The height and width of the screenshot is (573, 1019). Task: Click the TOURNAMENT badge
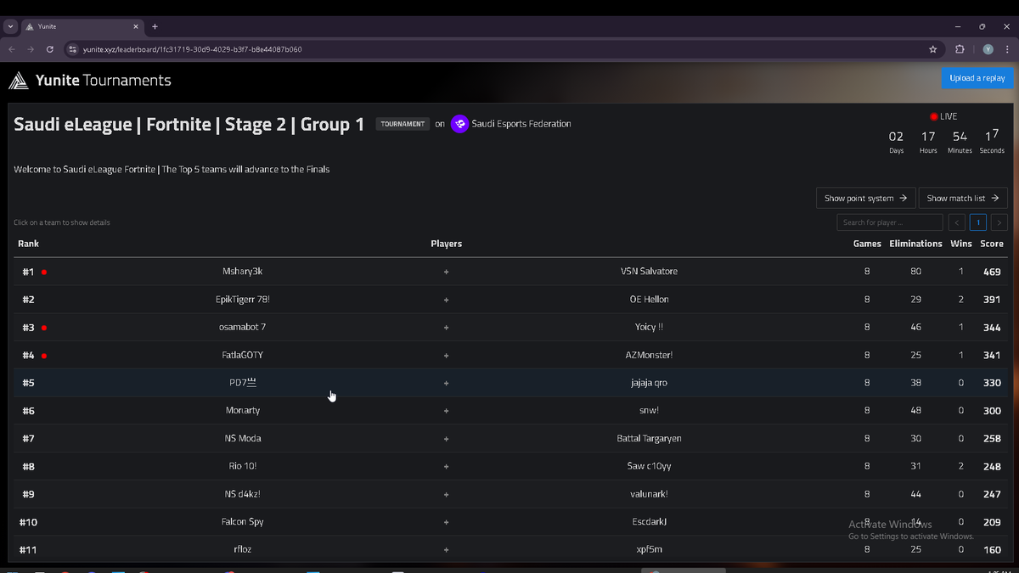tap(403, 124)
